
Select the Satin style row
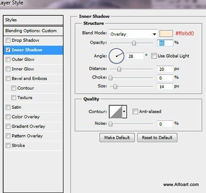point(33,107)
